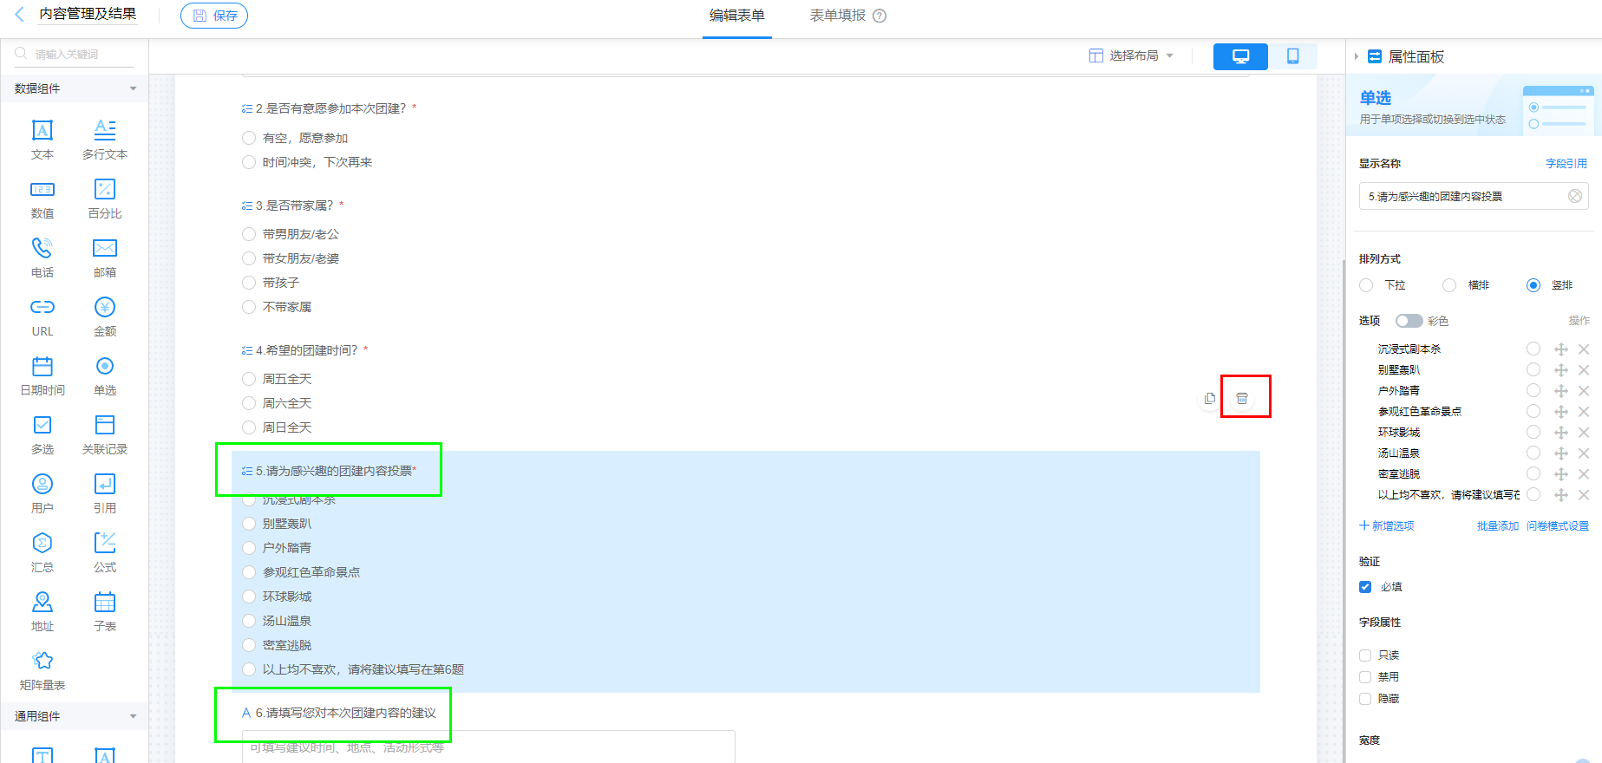The height and width of the screenshot is (763, 1602).
Task: Select the 横排 horizontal layout radio button
Action: (x=1449, y=285)
